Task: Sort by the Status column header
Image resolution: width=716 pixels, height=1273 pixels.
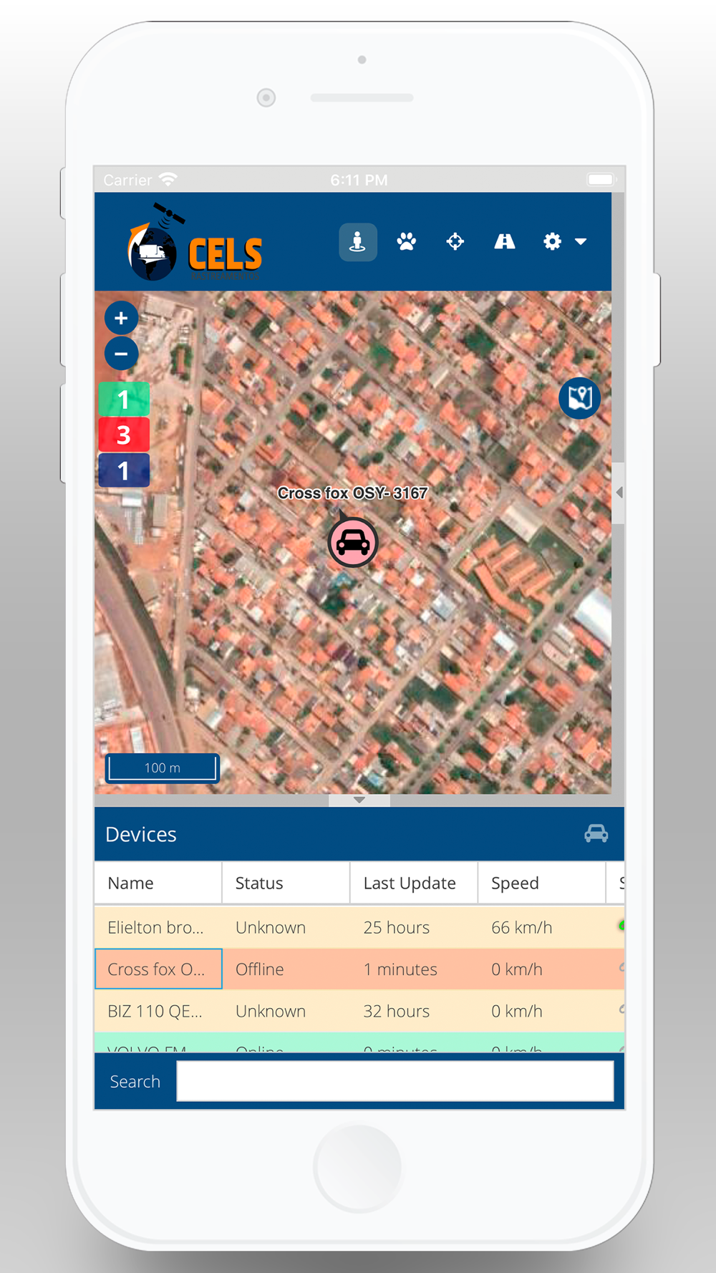Action: coord(286,883)
